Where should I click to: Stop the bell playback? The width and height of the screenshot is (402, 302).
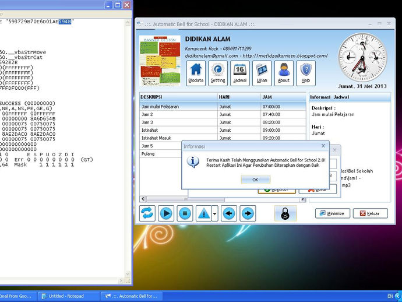click(x=185, y=213)
